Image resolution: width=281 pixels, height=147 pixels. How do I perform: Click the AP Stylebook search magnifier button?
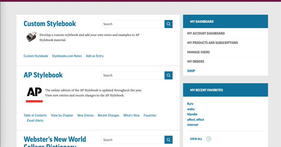[169, 75]
